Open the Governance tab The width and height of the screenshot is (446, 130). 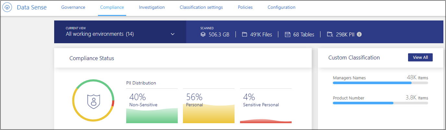click(73, 7)
